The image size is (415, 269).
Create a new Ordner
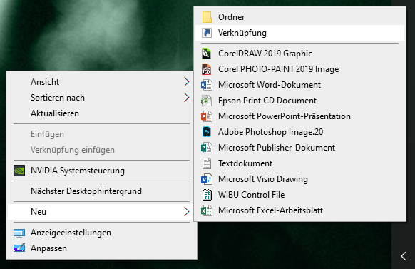click(300, 17)
